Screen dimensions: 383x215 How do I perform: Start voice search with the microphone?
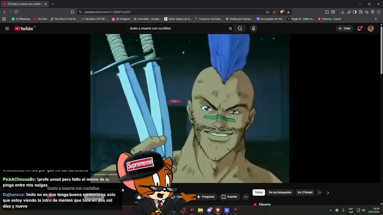tap(253, 28)
